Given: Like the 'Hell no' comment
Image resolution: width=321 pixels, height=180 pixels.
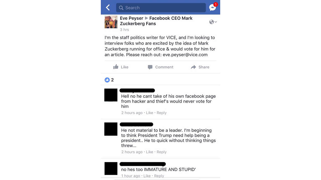Looking at the screenshot, I should pyautogui.click(x=149, y=113).
